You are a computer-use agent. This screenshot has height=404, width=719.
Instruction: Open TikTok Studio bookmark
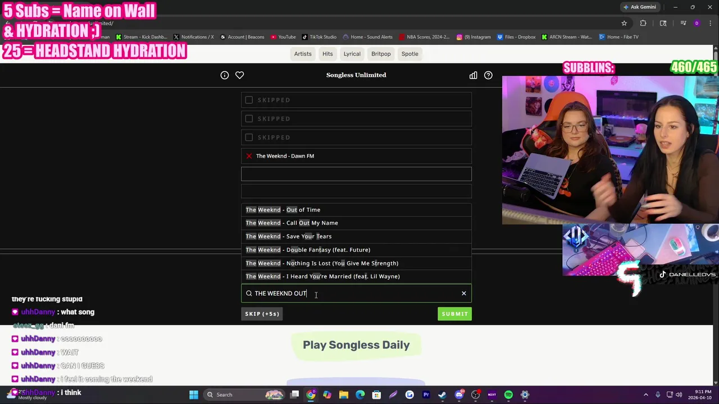click(x=319, y=37)
